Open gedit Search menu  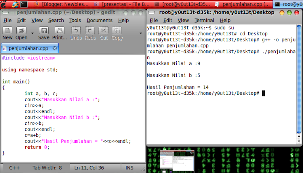56,20
